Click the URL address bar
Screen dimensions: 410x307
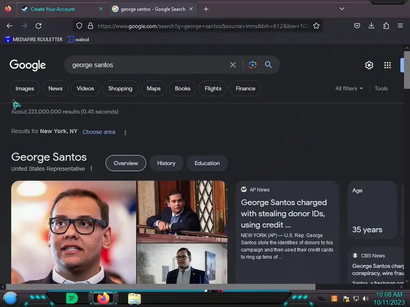pyautogui.click(x=203, y=26)
